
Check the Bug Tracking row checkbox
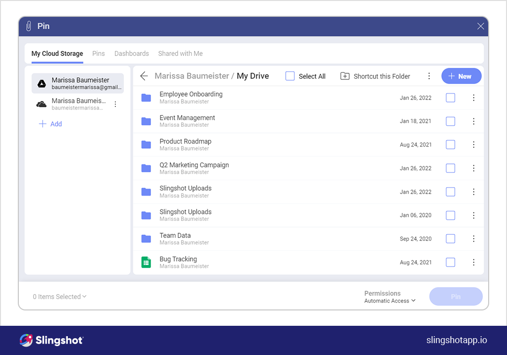tap(451, 262)
